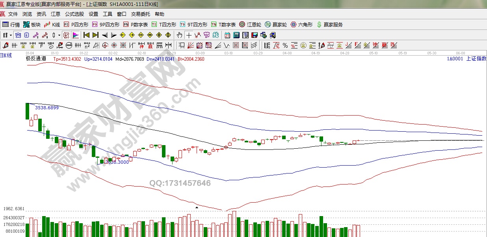Expand the 日 period dropdown arrow

[x=11, y=35]
